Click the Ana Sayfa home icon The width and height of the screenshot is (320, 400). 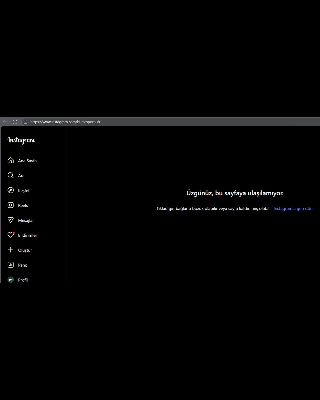pyautogui.click(x=11, y=160)
